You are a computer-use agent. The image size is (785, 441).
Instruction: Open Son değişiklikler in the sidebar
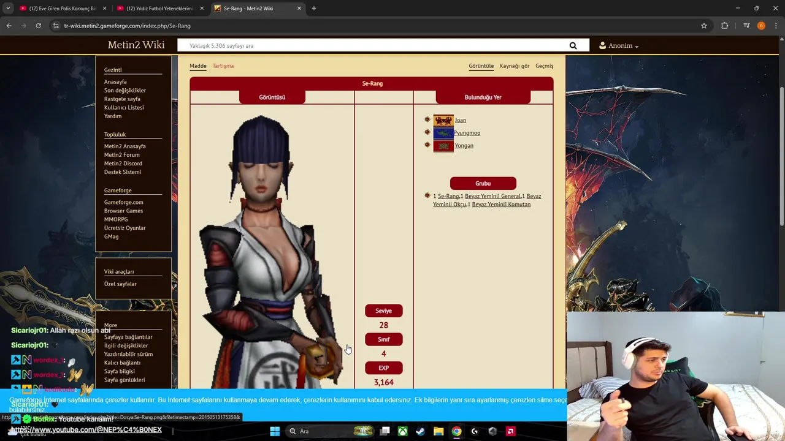click(125, 90)
